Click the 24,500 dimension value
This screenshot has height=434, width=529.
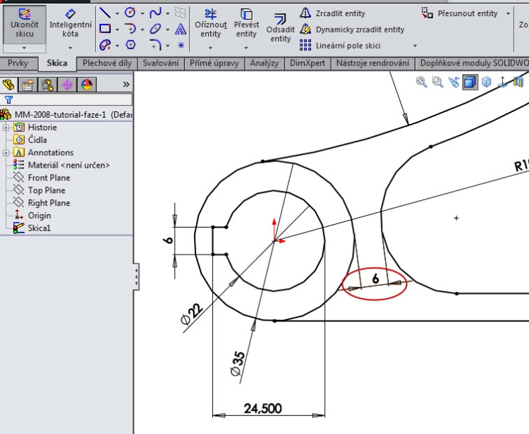tap(263, 409)
